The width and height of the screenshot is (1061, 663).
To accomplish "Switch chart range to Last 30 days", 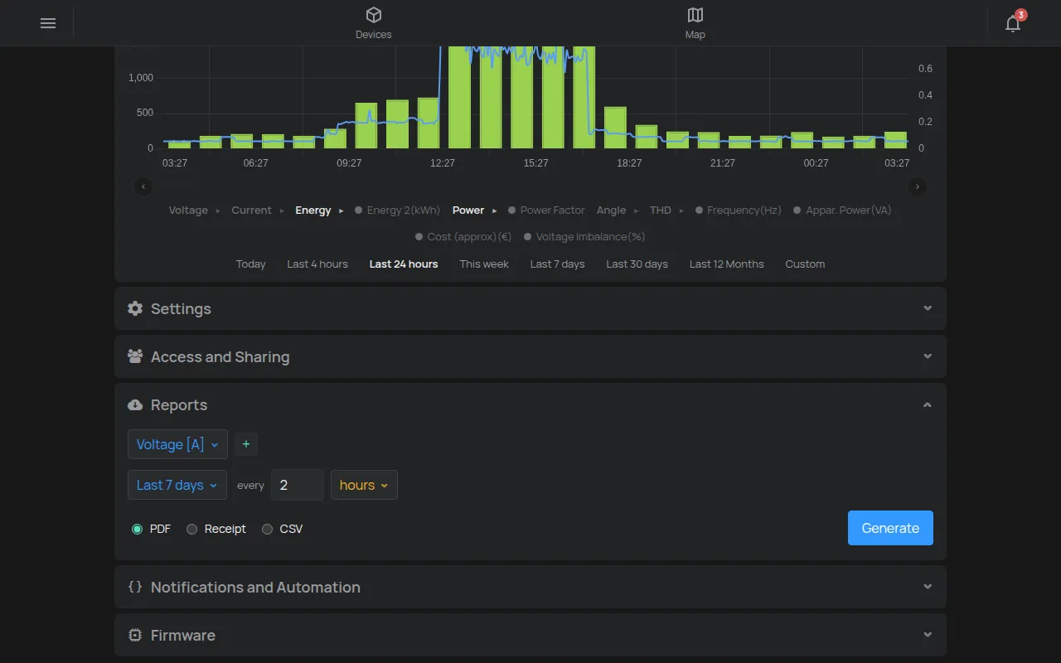I will 637,264.
